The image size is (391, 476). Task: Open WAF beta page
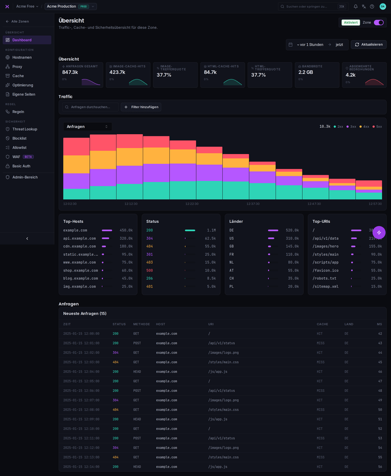pyautogui.click(x=27, y=157)
